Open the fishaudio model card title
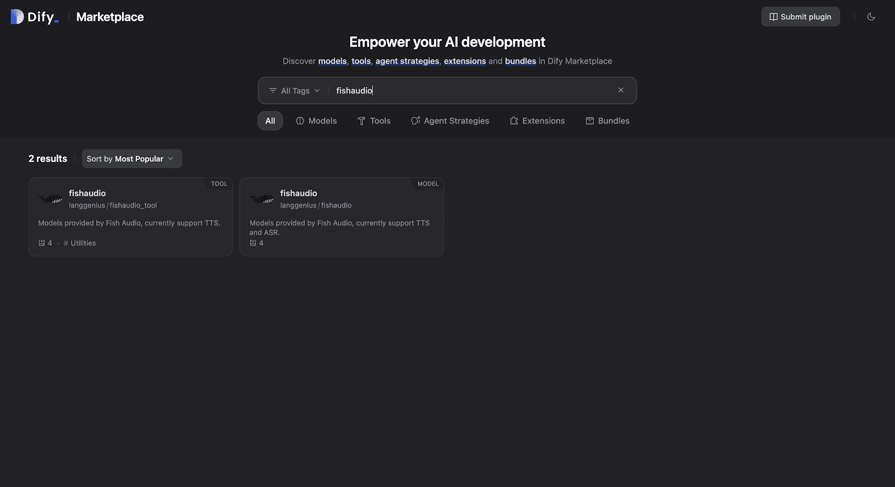 299,193
